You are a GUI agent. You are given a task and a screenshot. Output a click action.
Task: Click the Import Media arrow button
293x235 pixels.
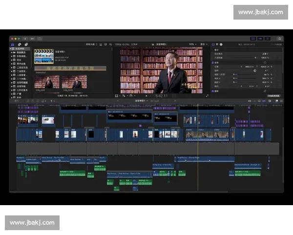point(25,38)
